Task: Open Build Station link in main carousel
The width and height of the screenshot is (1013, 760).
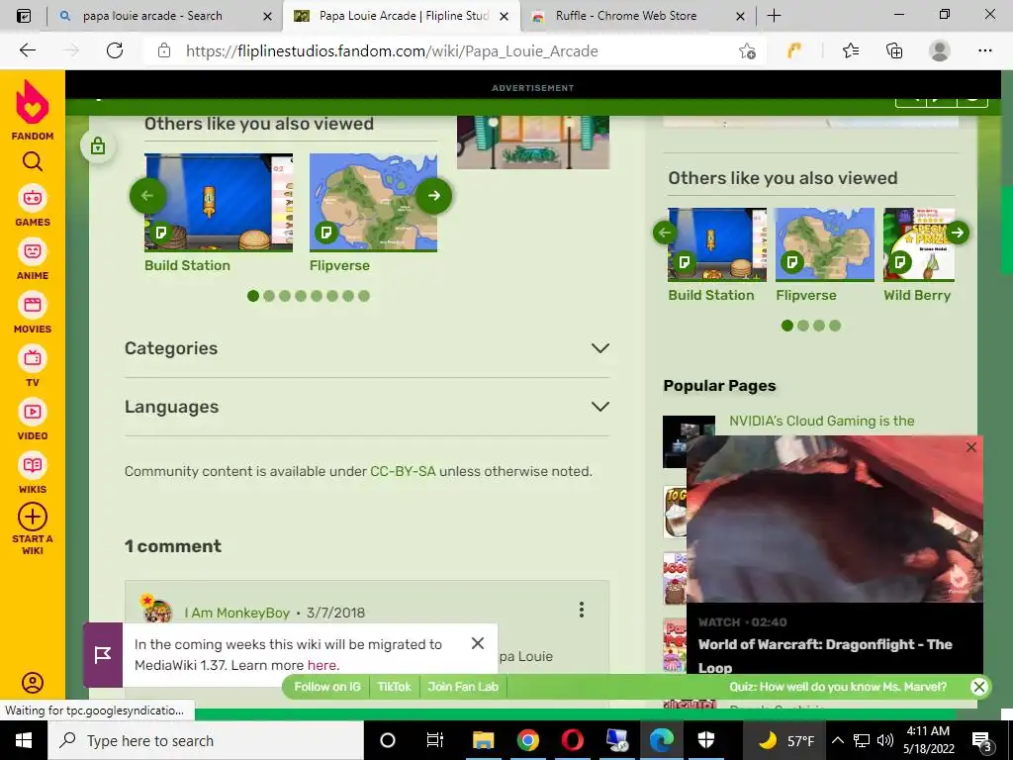Action: pos(187,265)
